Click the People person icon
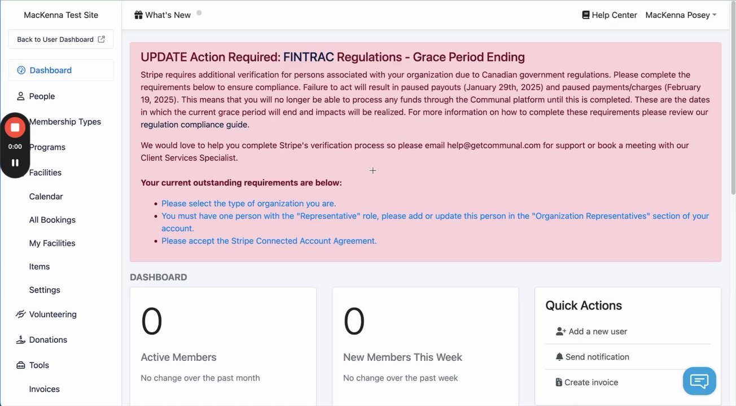 tap(21, 96)
